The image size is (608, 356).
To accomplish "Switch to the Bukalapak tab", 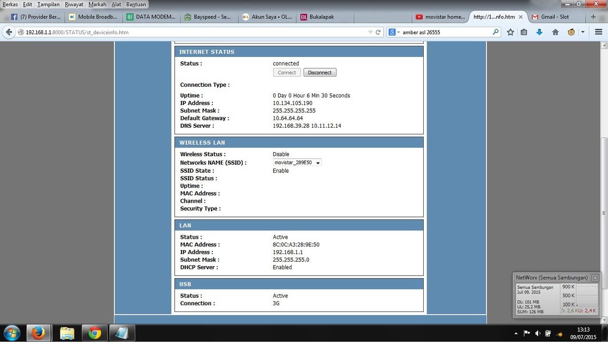I will click(325, 17).
